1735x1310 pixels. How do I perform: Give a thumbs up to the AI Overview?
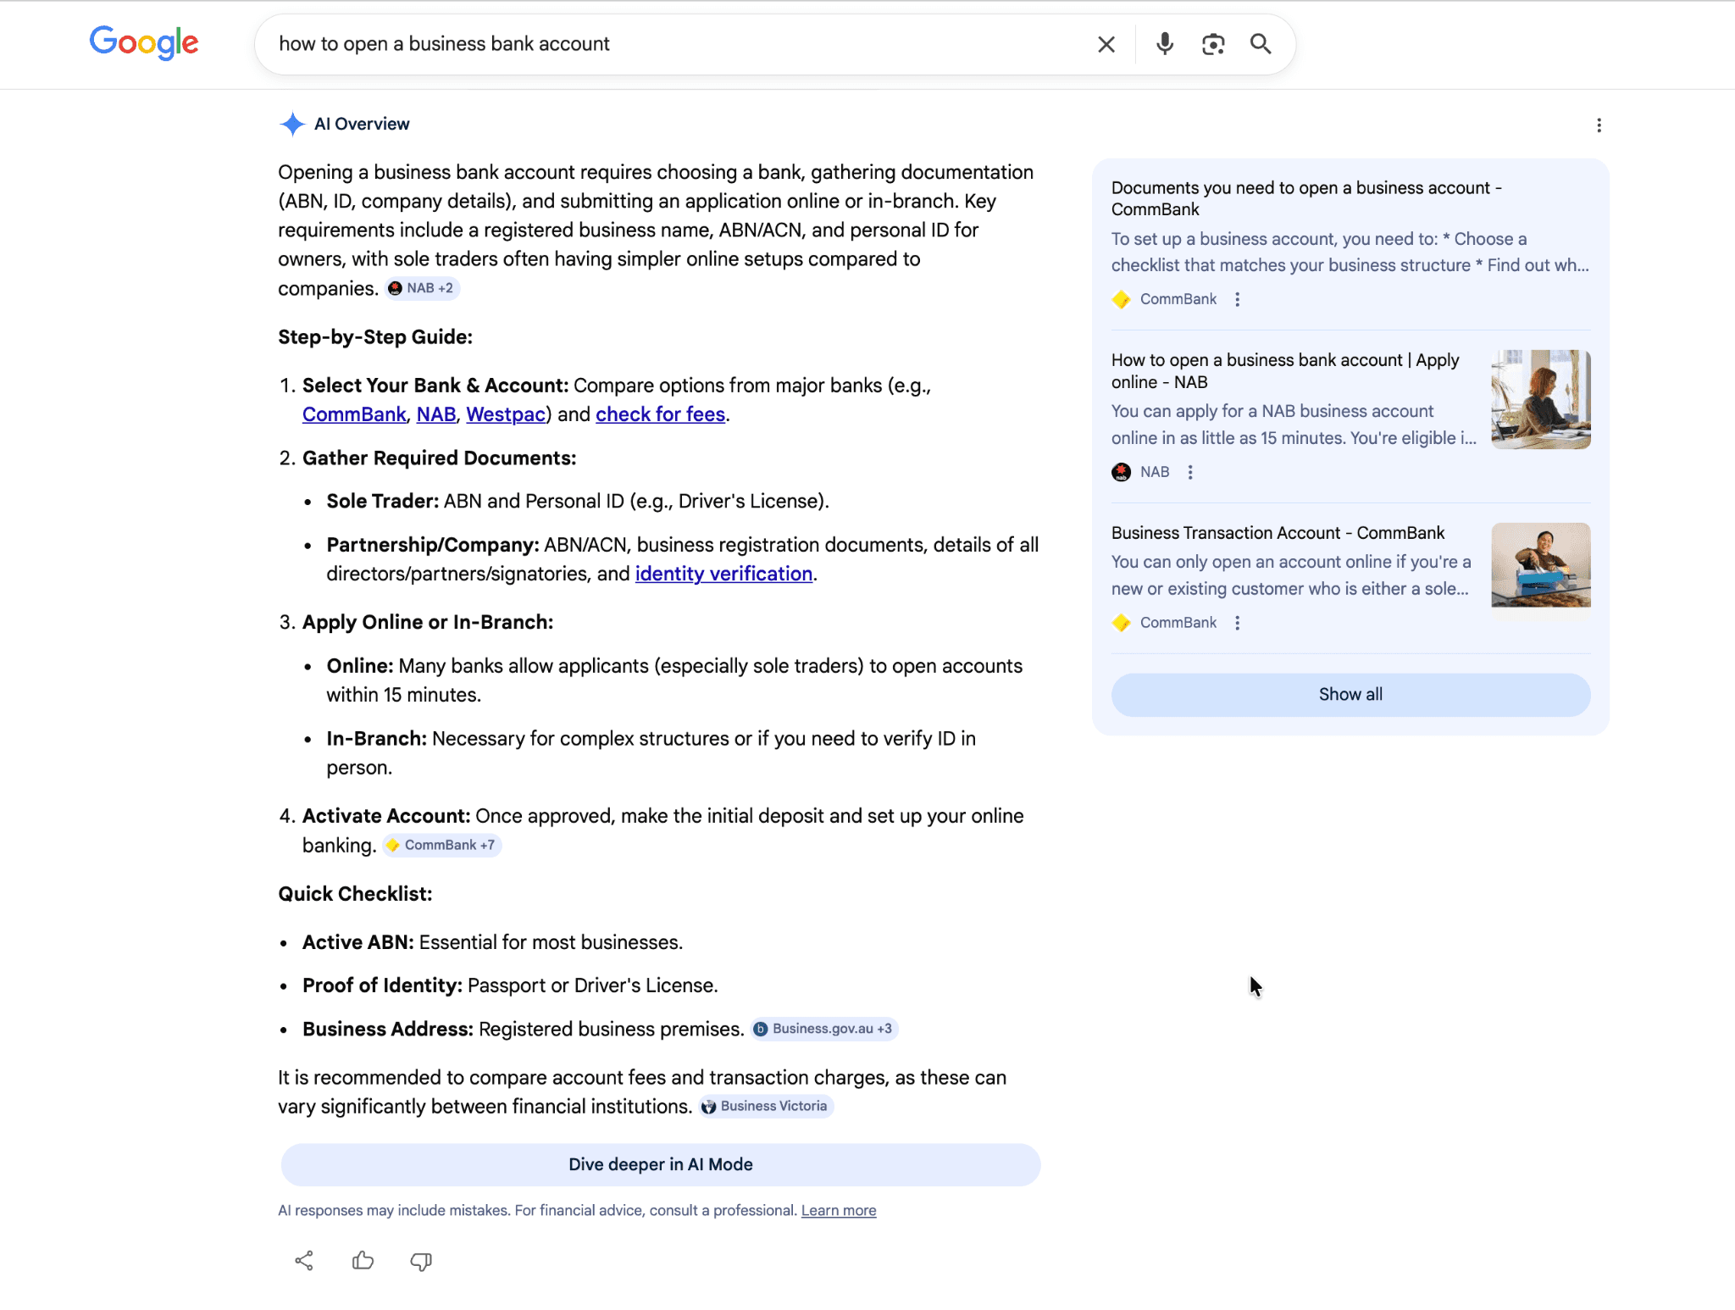363,1261
